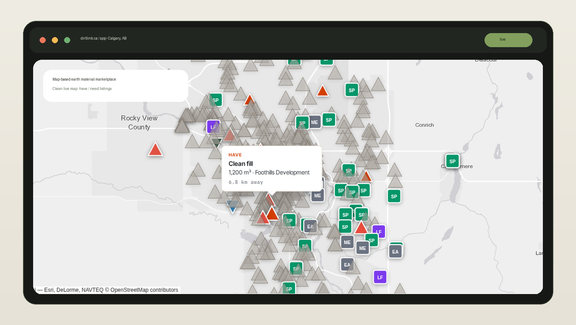Click the purple LF marker next to red triangle

pos(379,232)
